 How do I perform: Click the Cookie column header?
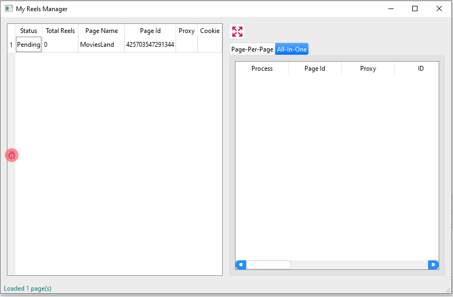pyautogui.click(x=210, y=31)
